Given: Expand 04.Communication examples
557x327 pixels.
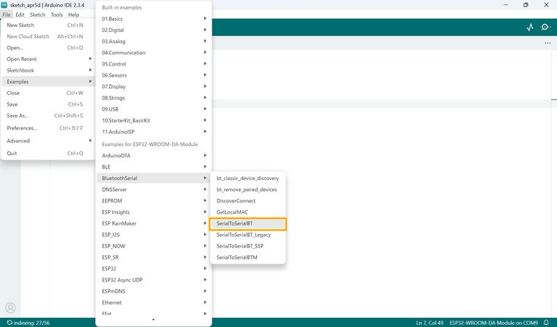Looking at the screenshot, I should (x=153, y=53).
